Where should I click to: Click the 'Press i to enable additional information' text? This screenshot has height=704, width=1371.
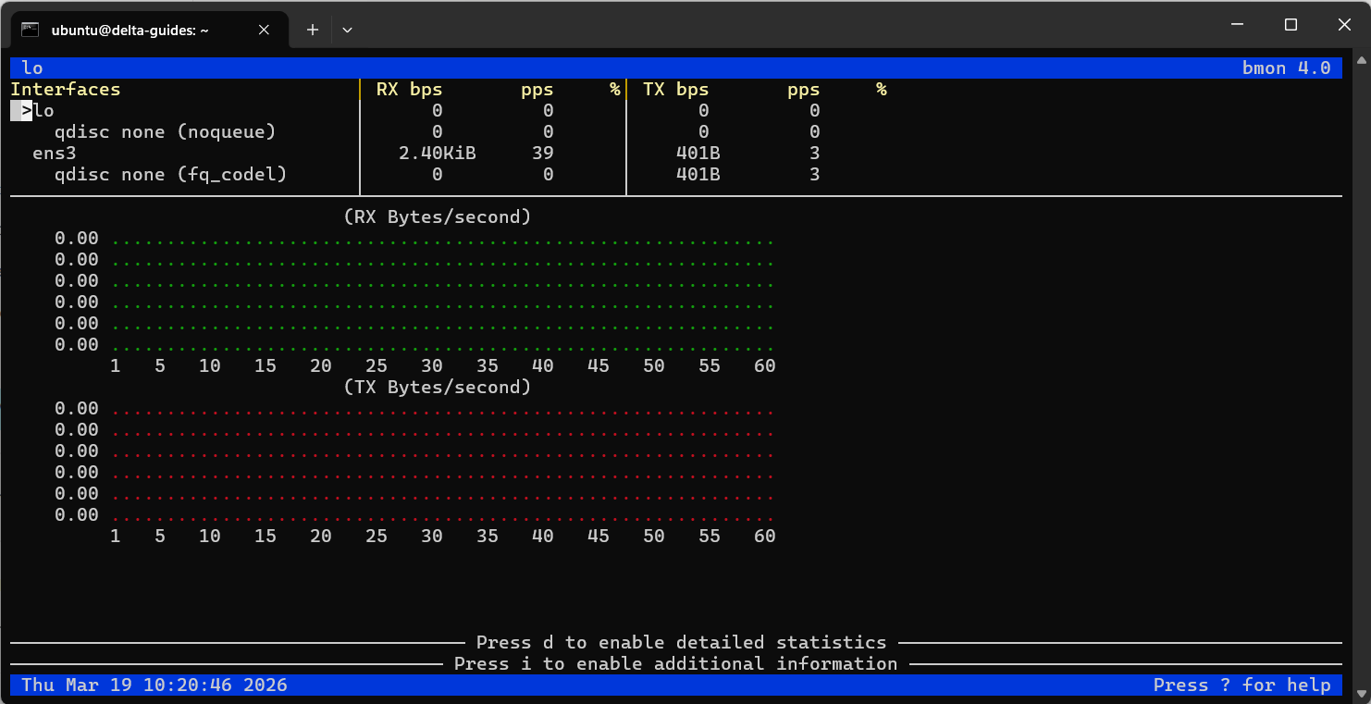(675, 663)
